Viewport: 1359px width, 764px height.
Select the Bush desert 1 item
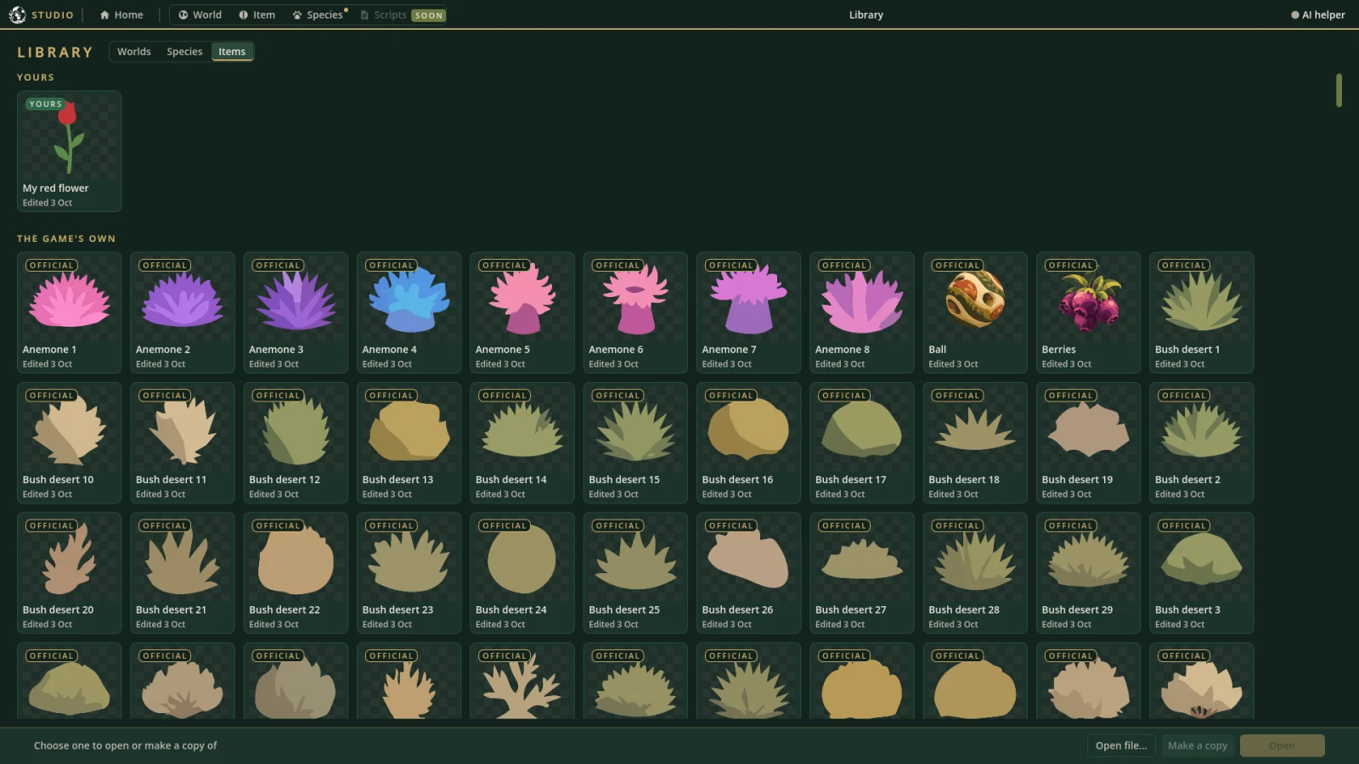(x=1202, y=312)
